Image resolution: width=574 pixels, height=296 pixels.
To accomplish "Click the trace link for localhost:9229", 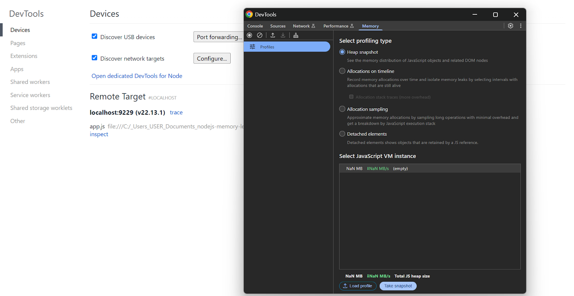I will click(x=176, y=113).
